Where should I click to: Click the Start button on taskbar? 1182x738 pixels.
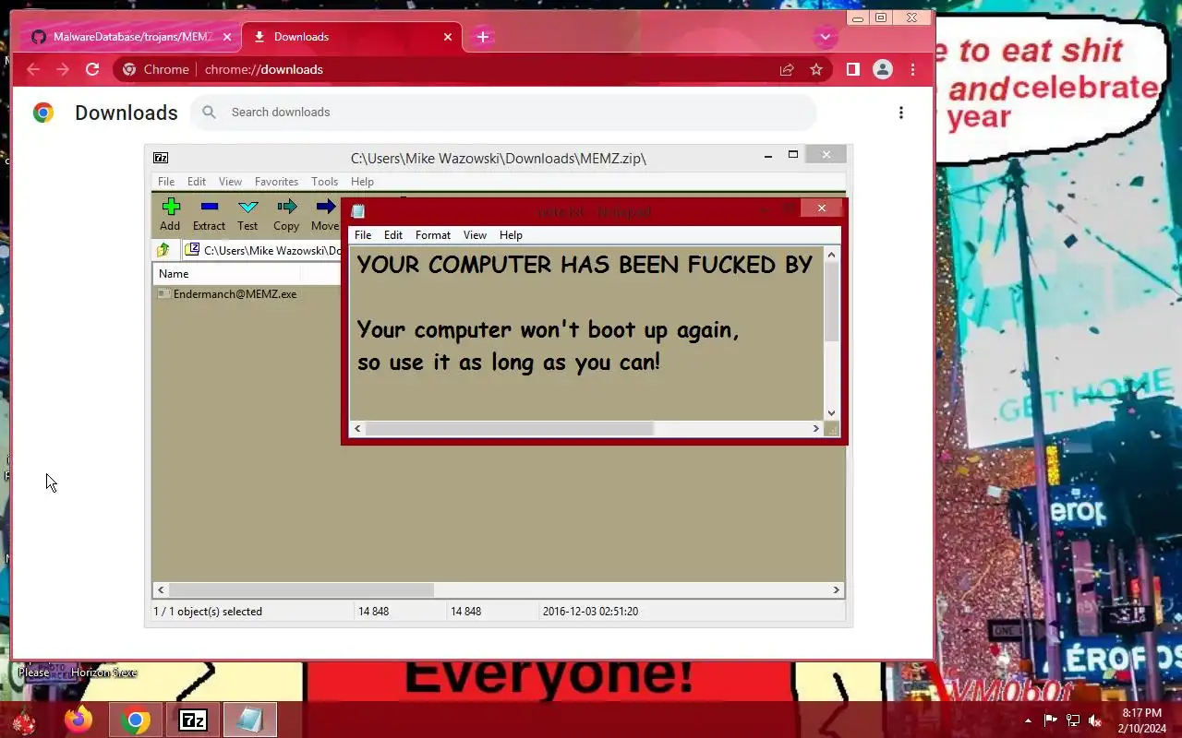[x=24, y=720]
